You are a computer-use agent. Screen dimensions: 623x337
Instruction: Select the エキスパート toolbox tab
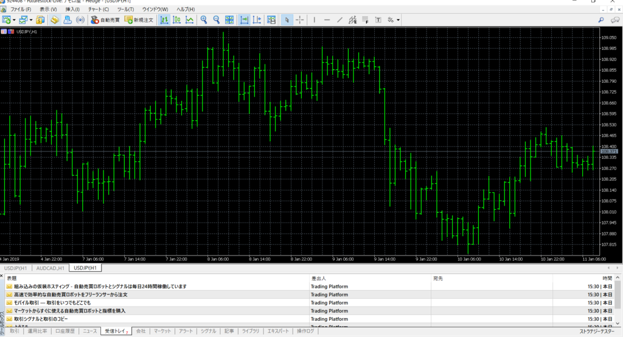277,331
